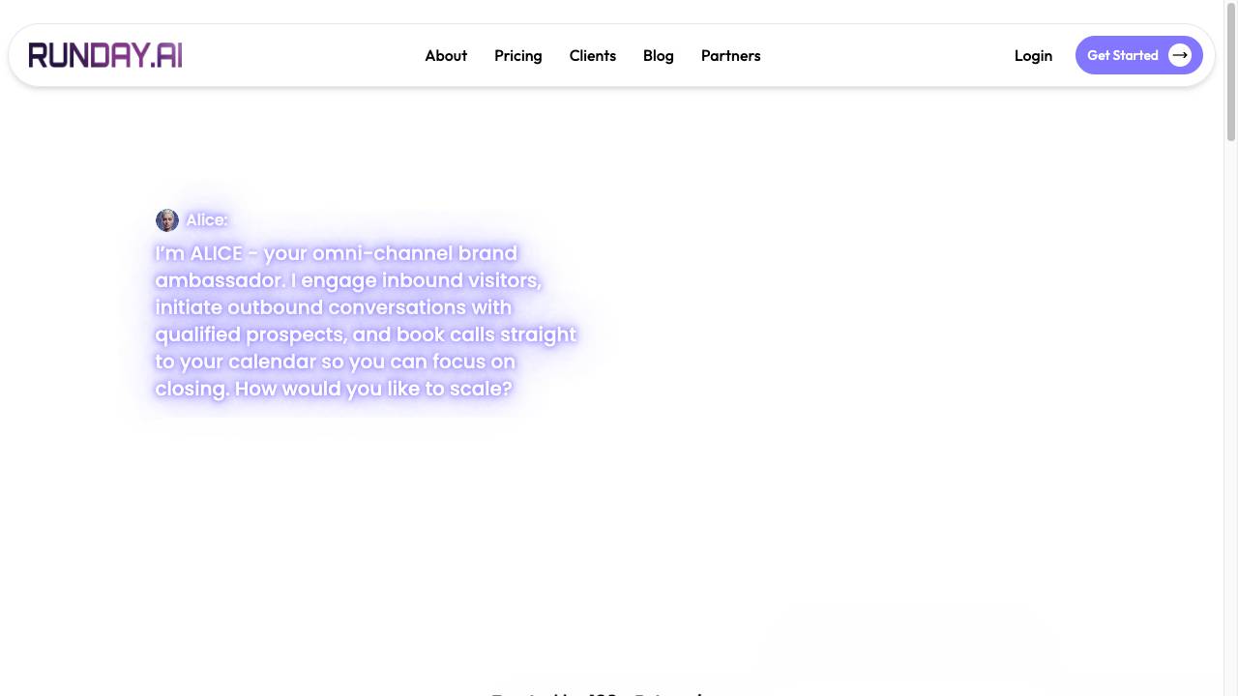Click the arrow icon in Get Started

coord(1180,55)
